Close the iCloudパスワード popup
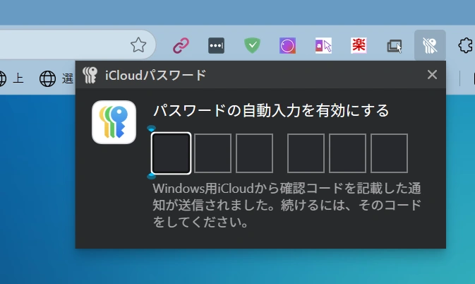475x284 pixels. click(x=432, y=74)
